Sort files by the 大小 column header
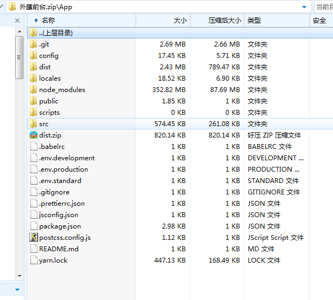 pos(179,21)
